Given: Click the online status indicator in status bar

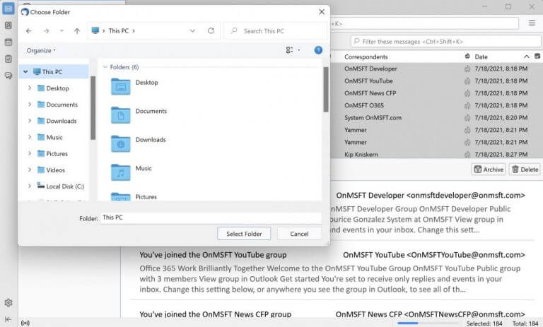Looking at the screenshot, I should (25, 323).
